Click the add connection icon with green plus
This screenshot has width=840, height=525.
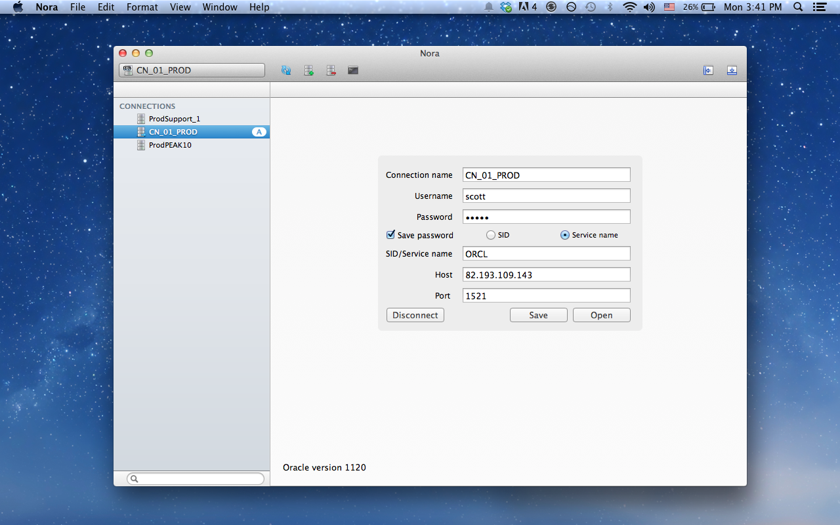(308, 70)
